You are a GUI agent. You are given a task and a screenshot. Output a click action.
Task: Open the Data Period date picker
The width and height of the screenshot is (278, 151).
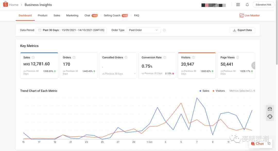[x=71, y=30]
